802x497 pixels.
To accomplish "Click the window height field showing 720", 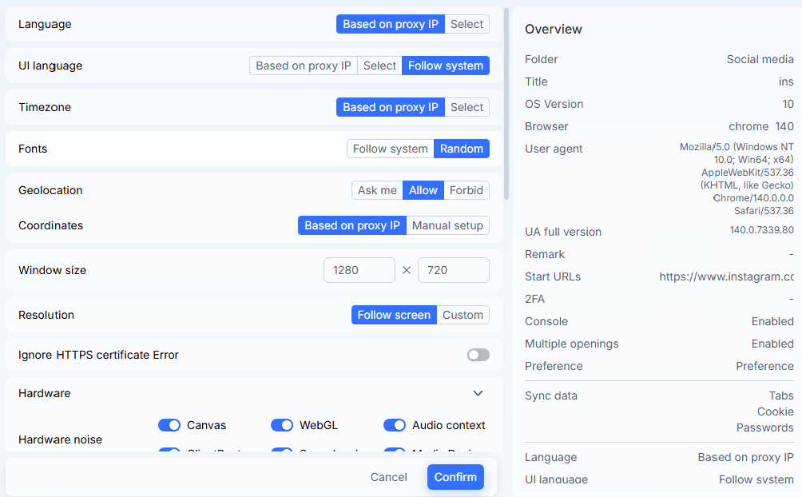I will (453, 270).
